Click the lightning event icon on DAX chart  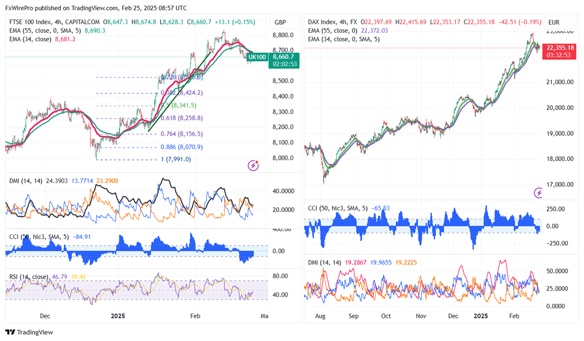point(539,192)
